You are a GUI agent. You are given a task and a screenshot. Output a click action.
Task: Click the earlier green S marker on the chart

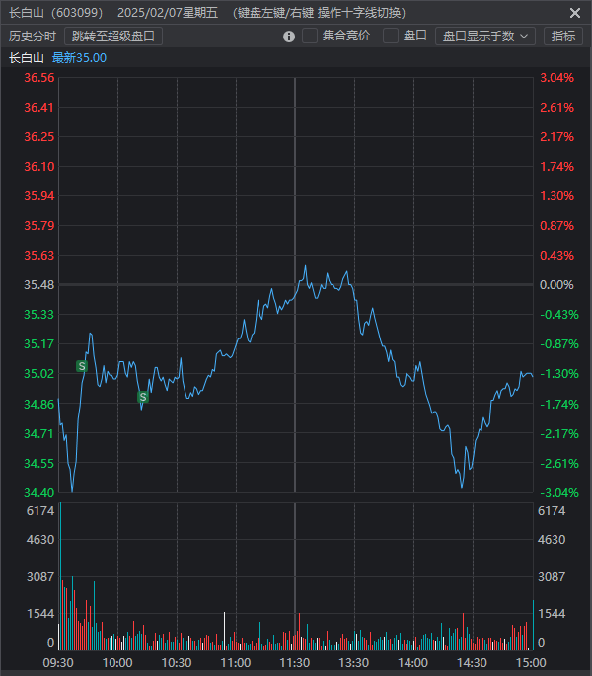click(82, 366)
